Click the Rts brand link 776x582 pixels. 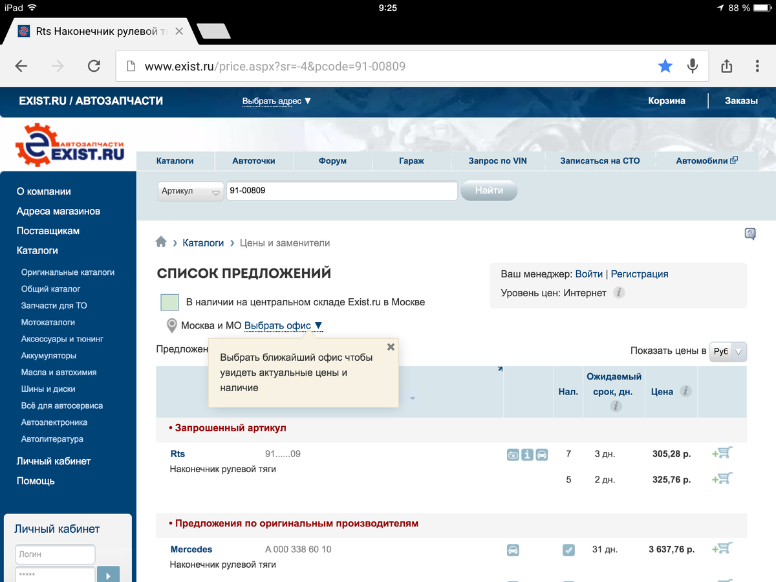[178, 454]
